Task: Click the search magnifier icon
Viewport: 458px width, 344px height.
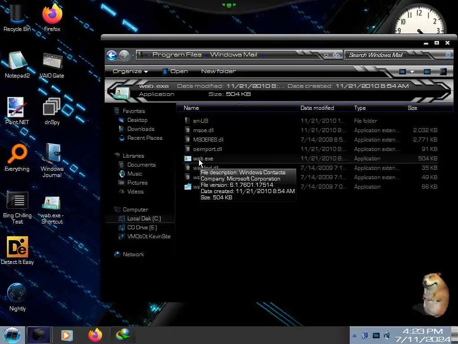Action: click(x=447, y=55)
